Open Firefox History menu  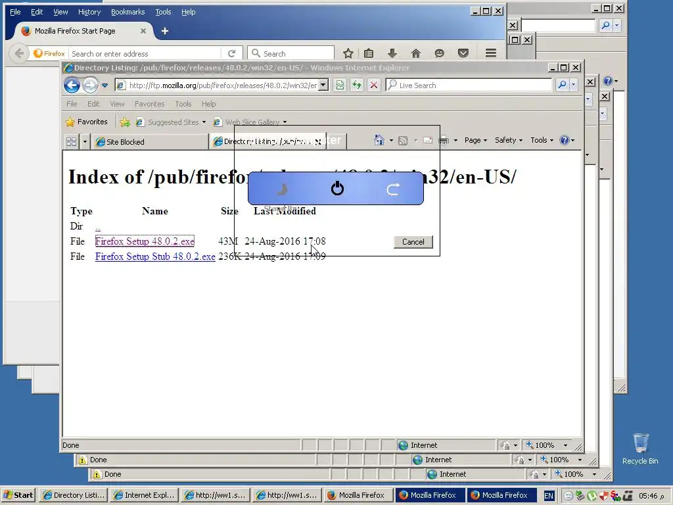tap(89, 12)
